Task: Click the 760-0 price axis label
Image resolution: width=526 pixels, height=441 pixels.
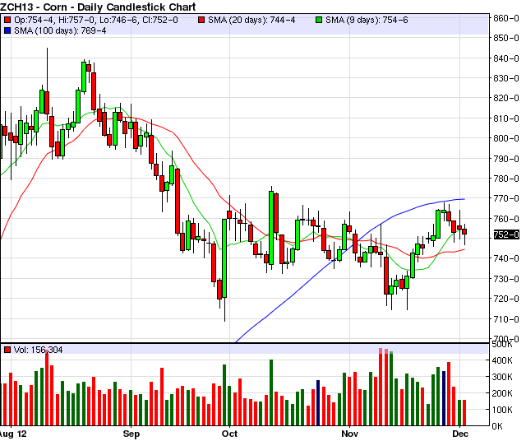Action: 506,219
